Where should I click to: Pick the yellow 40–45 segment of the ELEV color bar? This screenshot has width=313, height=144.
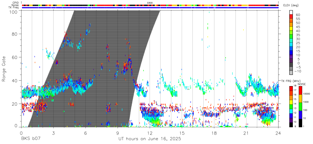[291, 29]
